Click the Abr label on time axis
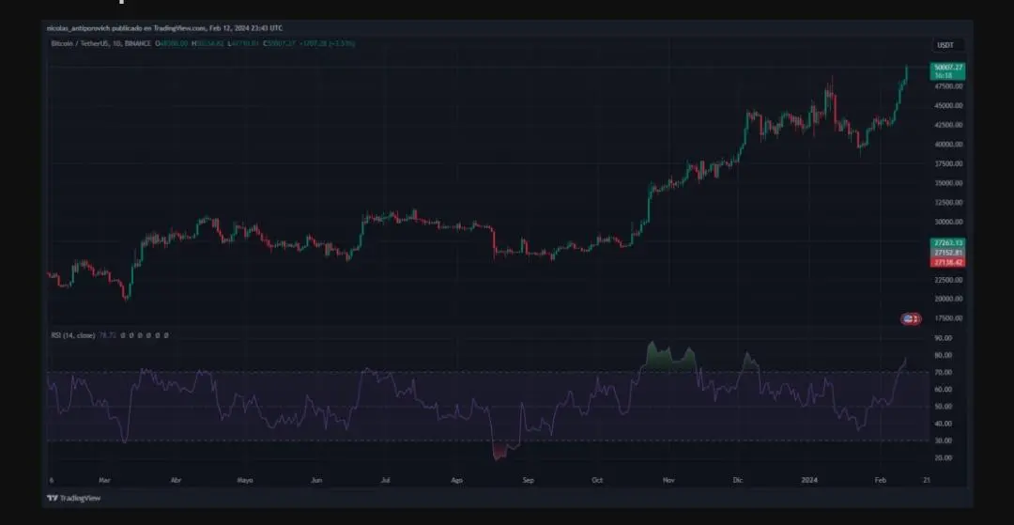1014x525 pixels. click(176, 480)
